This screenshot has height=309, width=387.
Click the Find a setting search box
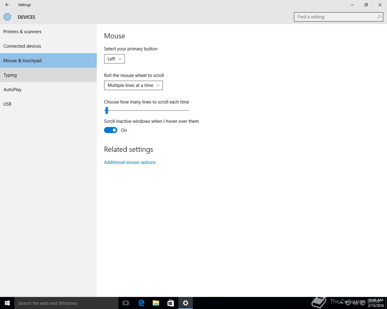pos(336,17)
